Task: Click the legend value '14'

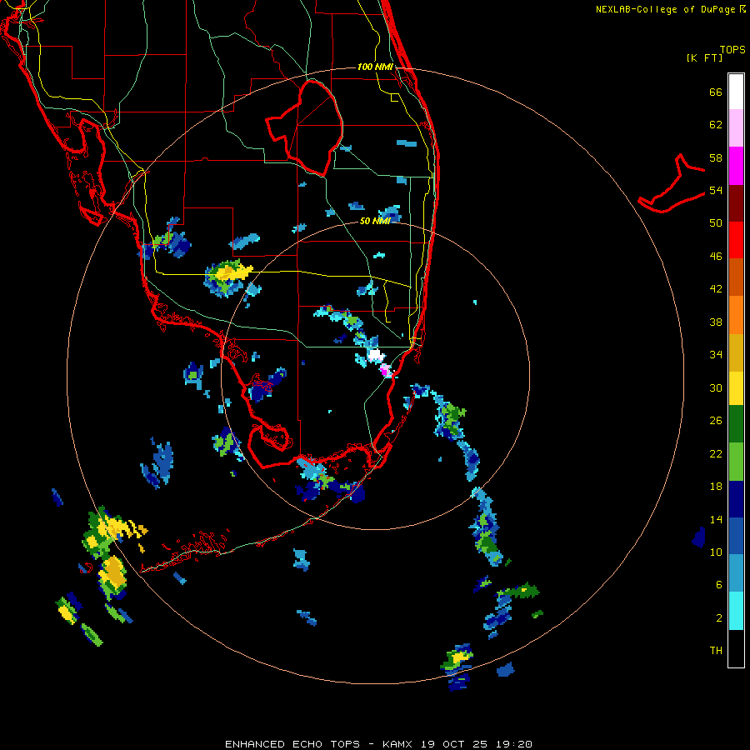Action: pos(716,519)
